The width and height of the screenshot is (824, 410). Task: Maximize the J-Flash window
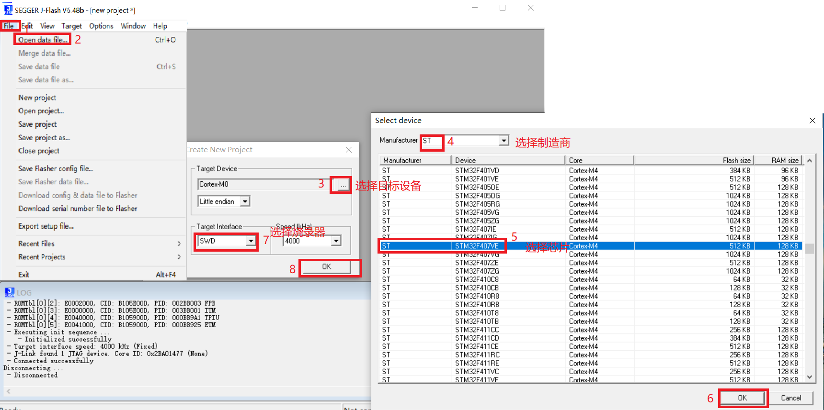[x=503, y=8]
